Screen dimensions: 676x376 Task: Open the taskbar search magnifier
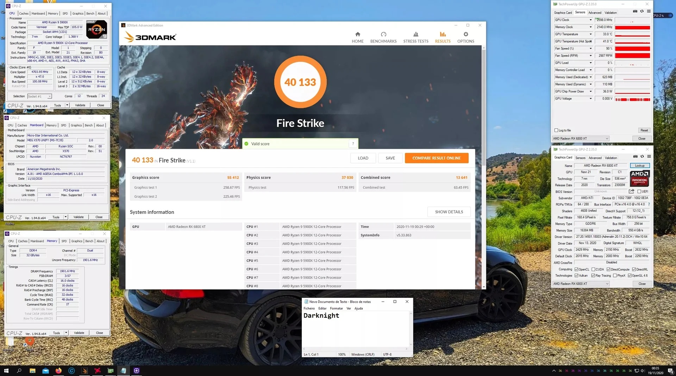pyautogui.click(x=19, y=370)
